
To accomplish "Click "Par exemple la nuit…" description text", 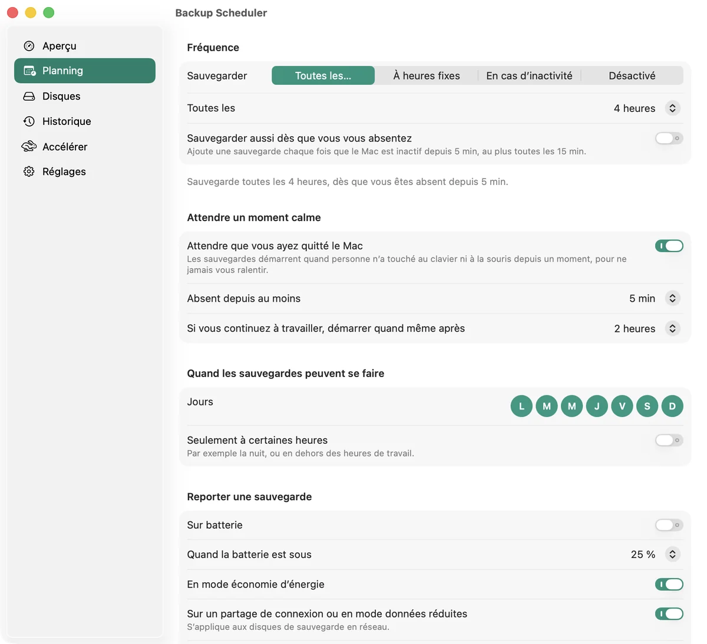I will [300, 453].
